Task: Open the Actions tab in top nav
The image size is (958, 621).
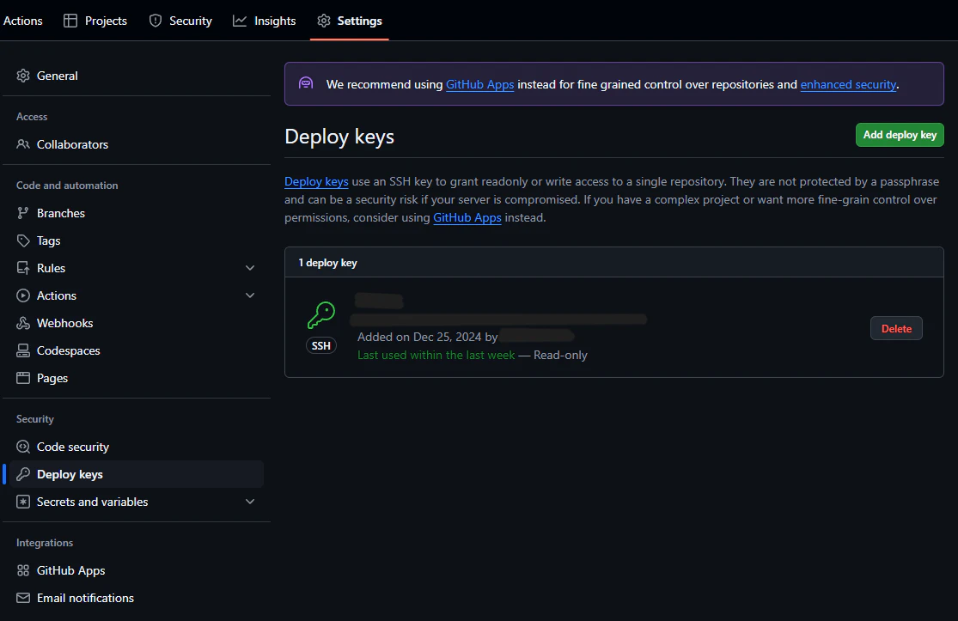Action: pyautogui.click(x=21, y=21)
